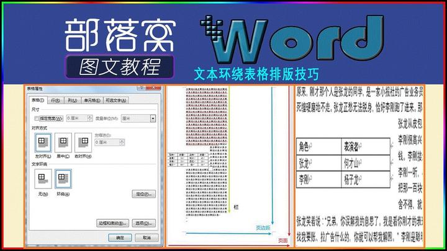Viewport: 447px width, 251px height.
Task: Close the 表格属性 dialog
Action: point(154,88)
